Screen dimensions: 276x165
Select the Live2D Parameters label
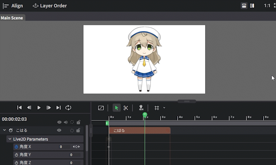click(x=31, y=139)
